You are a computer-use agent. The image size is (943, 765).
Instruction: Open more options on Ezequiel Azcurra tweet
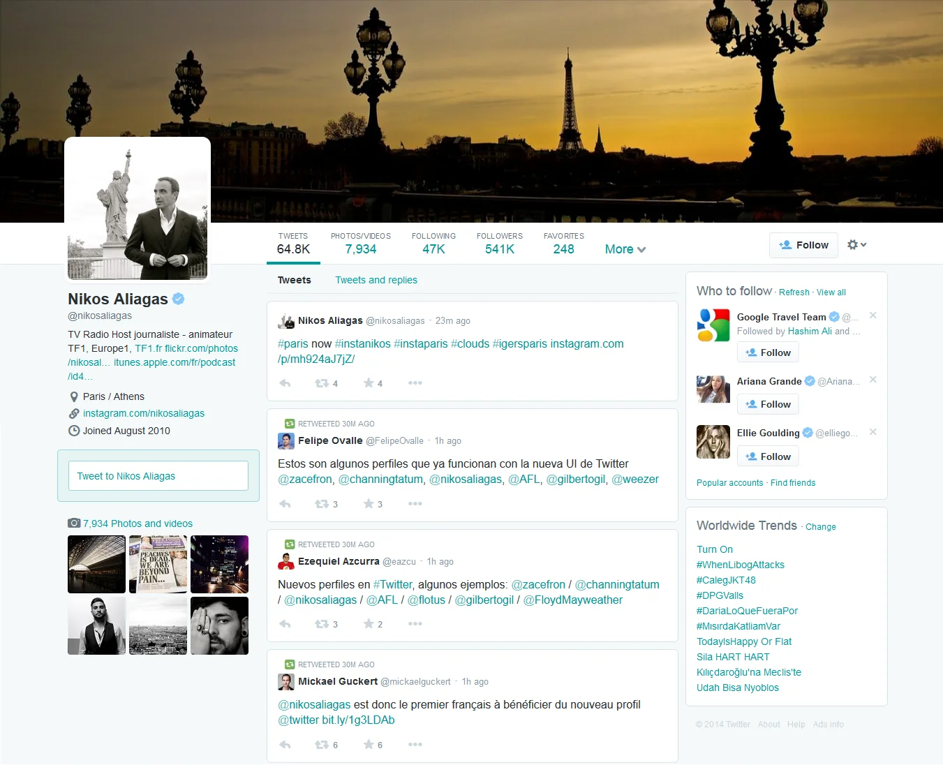415,623
